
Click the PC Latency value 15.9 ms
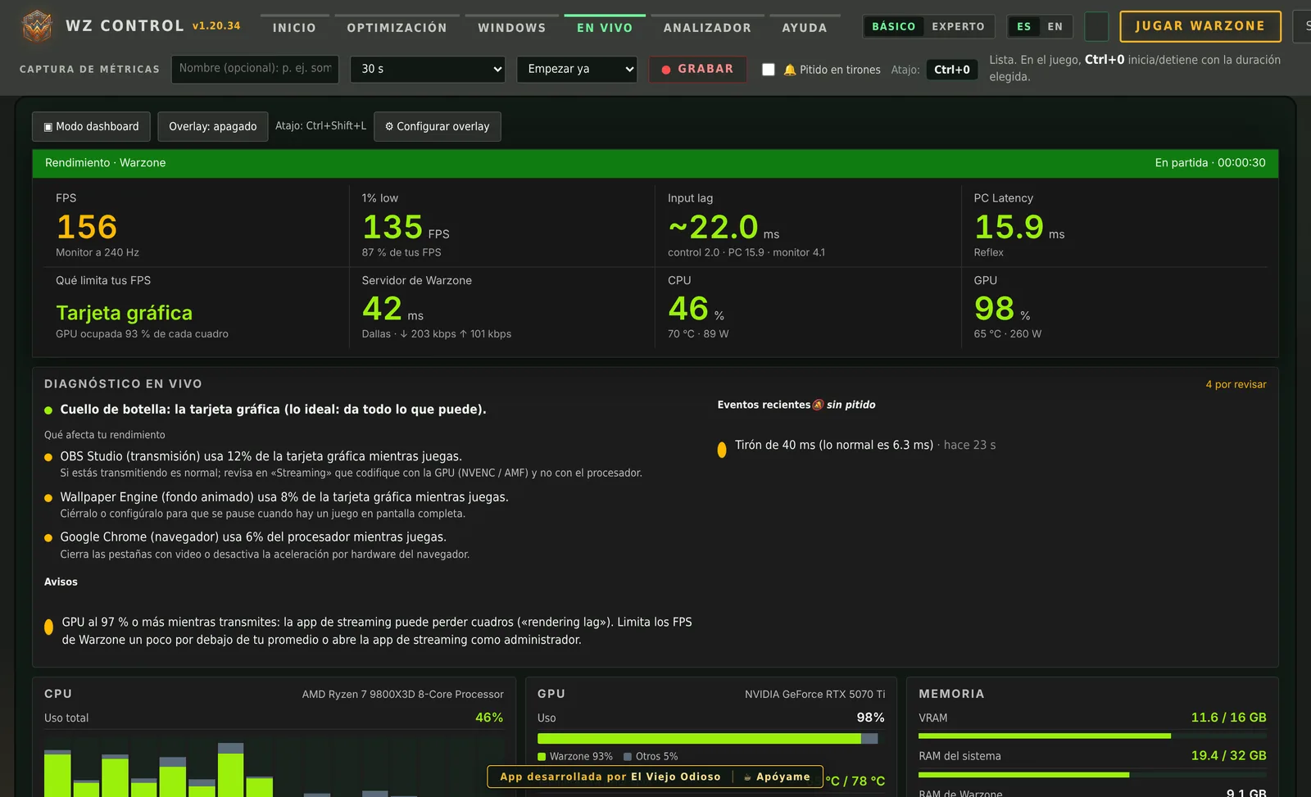1019,227
